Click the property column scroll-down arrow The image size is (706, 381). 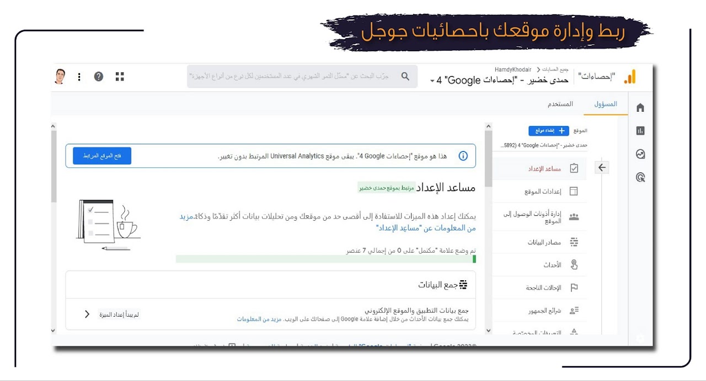[488, 330]
